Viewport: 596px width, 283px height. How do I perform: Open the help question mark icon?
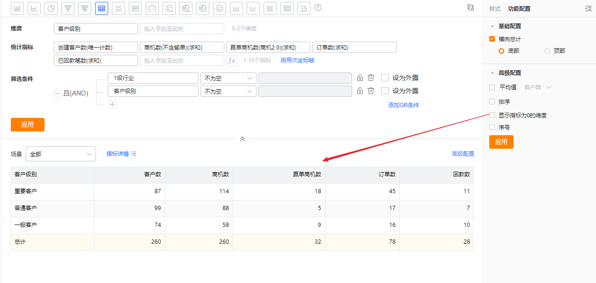point(318,7)
